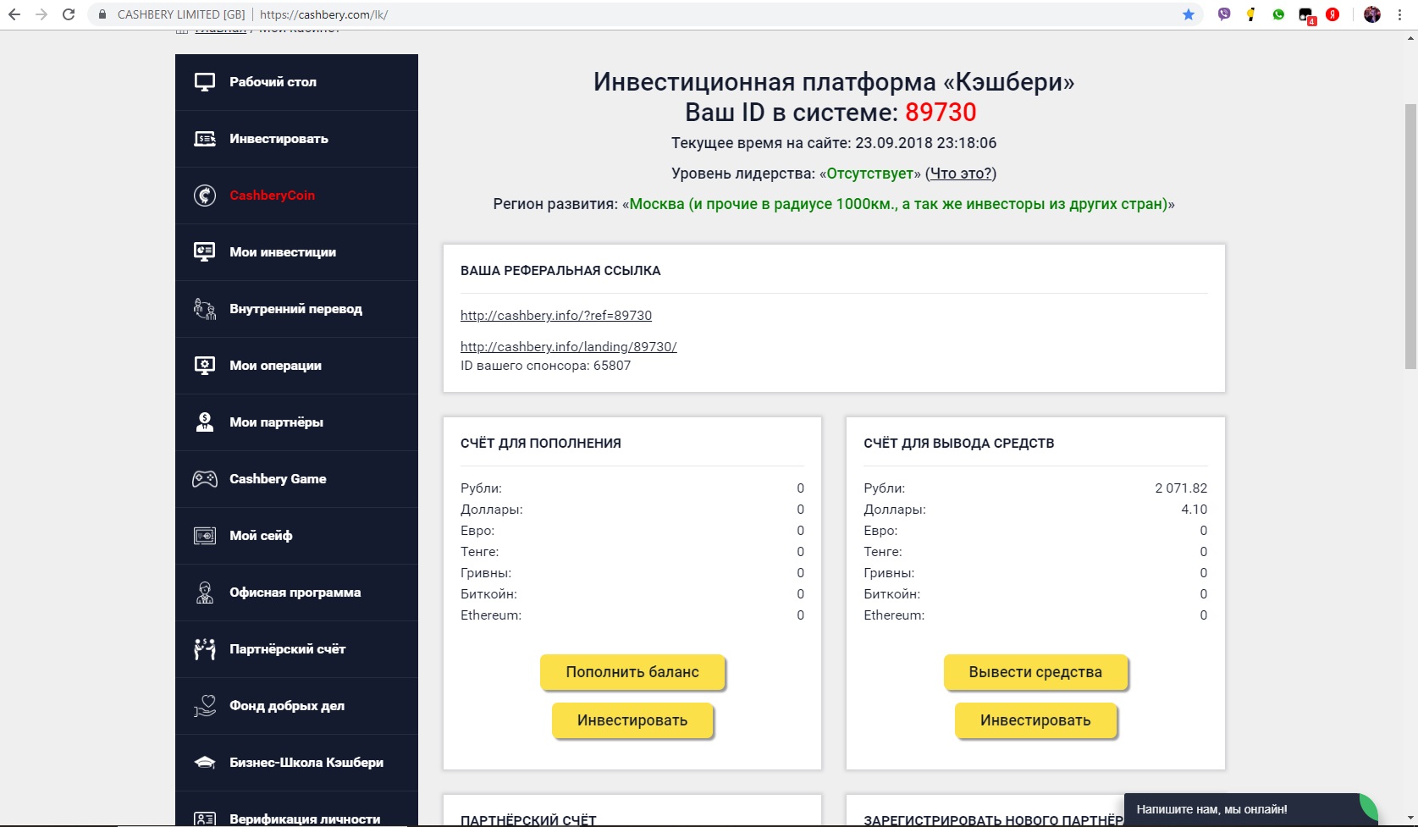Image resolution: width=1418 pixels, height=827 pixels.
Task: Open Мои операции menu item
Action: tap(296, 366)
